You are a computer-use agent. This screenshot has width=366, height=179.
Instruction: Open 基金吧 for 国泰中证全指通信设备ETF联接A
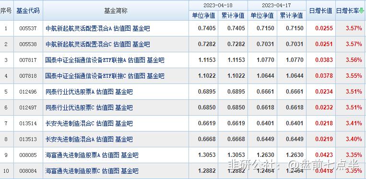point(156,60)
